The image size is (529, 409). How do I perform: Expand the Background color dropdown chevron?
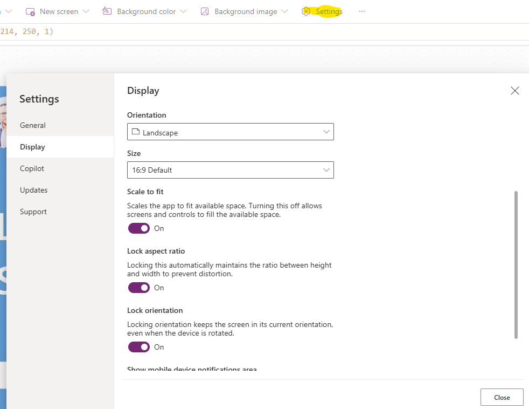(184, 11)
